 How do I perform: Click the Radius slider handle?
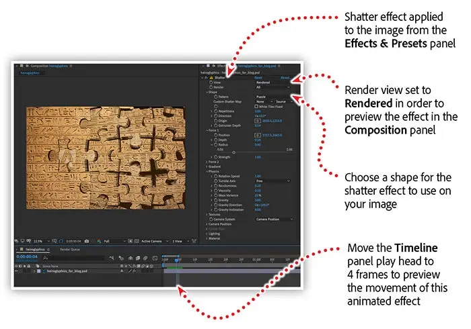tap(233, 152)
